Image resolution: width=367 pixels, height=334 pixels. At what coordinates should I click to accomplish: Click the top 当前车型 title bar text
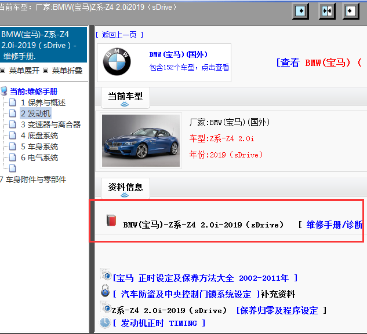pyautogui.click(x=88, y=8)
